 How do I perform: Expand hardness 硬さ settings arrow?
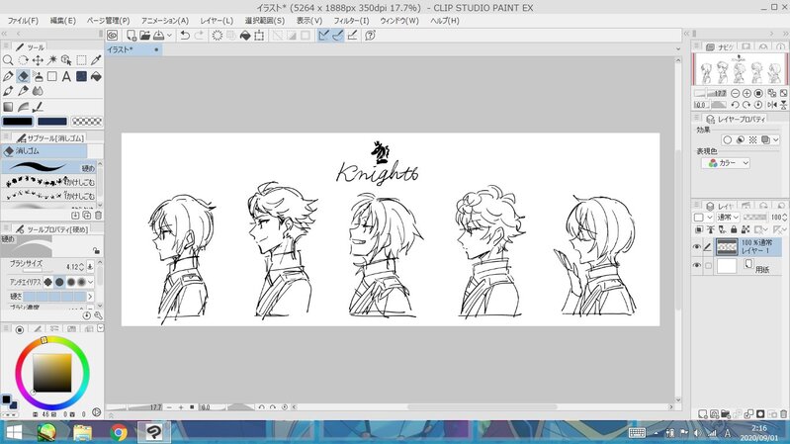(x=91, y=297)
